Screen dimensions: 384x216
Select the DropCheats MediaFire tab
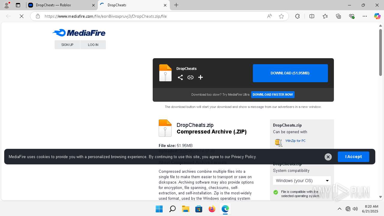(x=134, y=5)
